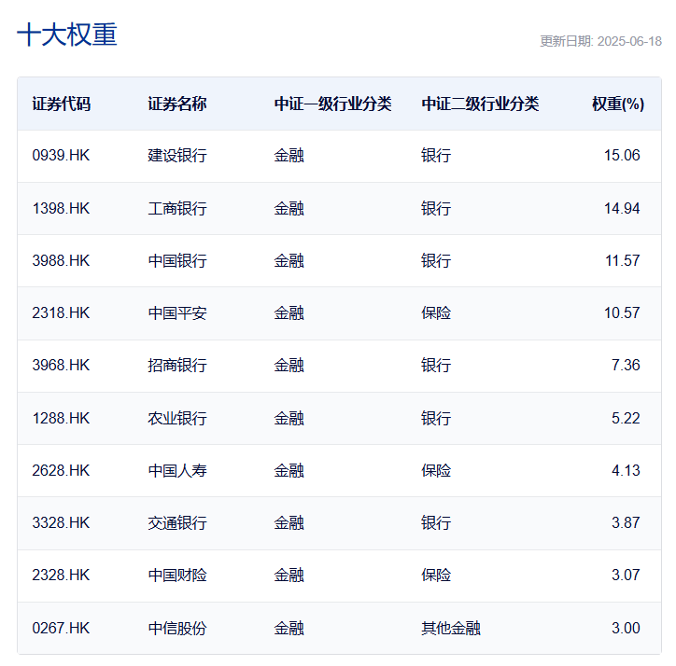
Task: Click 银行 in the 交通银行 row
Action: pyautogui.click(x=436, y=523)
